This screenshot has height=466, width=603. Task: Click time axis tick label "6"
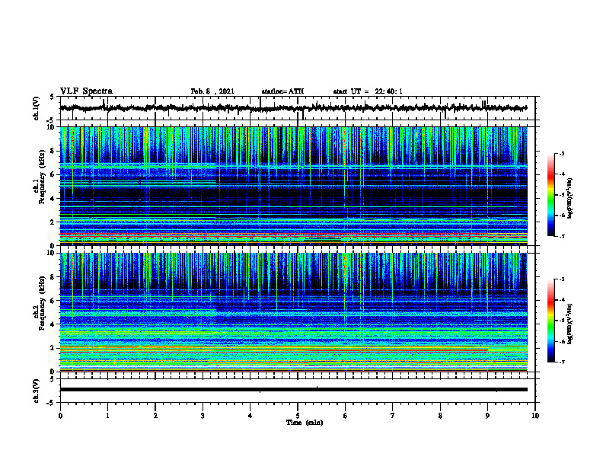(x=345, y=416)
